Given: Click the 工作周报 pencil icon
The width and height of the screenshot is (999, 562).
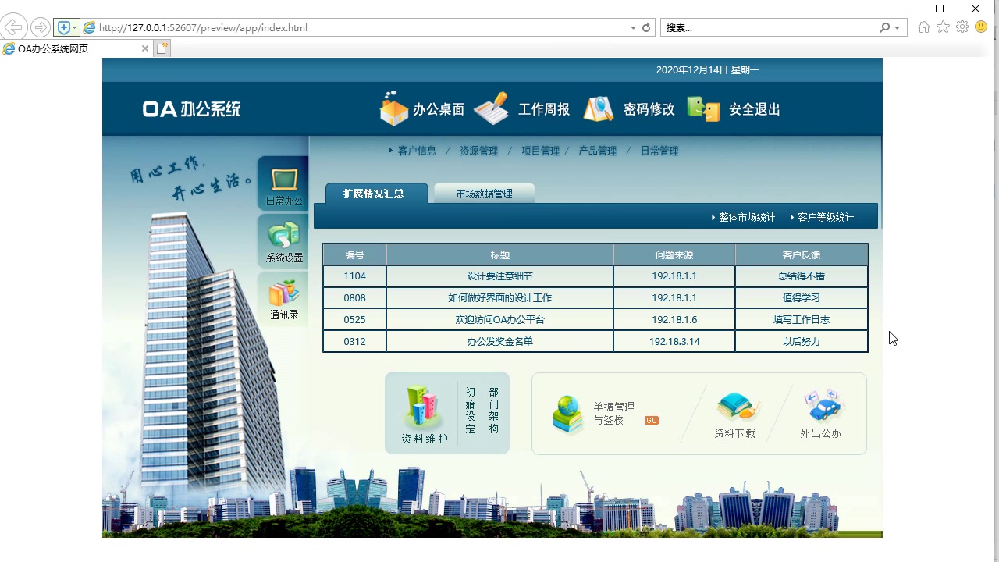Looking at the screenshot, I should 490,109.
